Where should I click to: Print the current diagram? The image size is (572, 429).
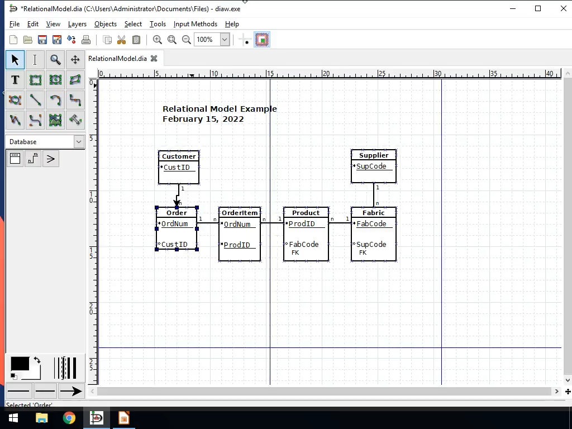(85, 39)
